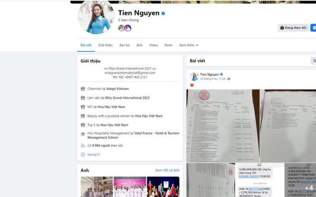Click the Đang theo dõi button
The height and width of the screenshot is (197, 316).
(293, 27)
